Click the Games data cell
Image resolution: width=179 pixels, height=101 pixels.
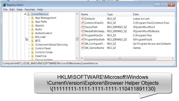pos(137,48)
